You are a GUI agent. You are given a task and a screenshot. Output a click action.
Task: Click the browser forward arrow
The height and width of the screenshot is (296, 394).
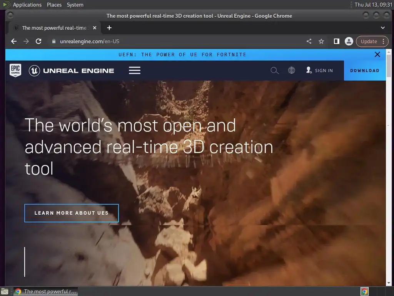[26, 41]
